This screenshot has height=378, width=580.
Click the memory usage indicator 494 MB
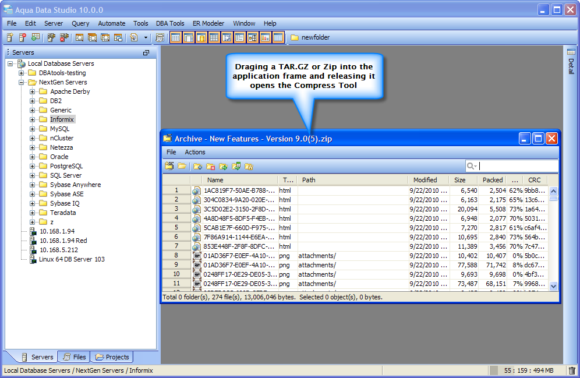(x=529, y=370)
